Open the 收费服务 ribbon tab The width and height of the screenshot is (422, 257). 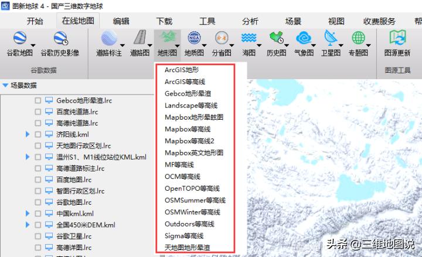[x=379, y=21]
